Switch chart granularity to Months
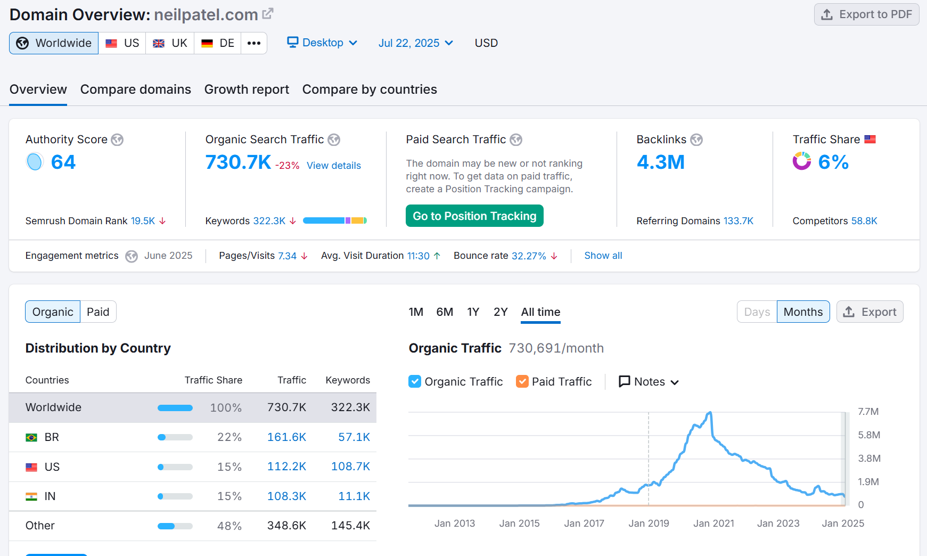927x556 pixels. tap(803, 312)
